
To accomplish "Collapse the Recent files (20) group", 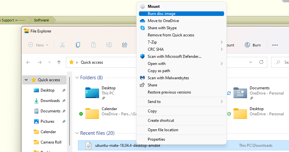I will [x=77, y=133].
